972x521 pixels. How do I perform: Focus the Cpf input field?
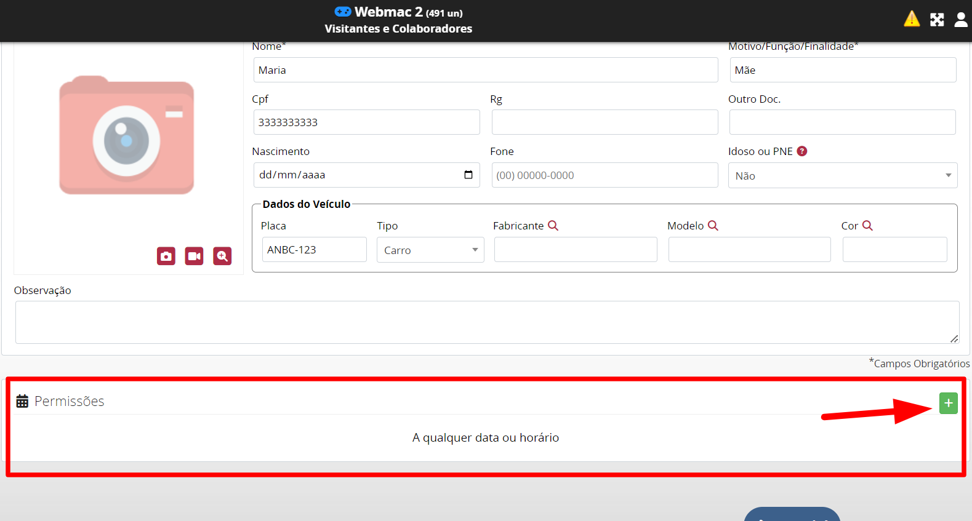pyautogui.click(x=366, y=122)
